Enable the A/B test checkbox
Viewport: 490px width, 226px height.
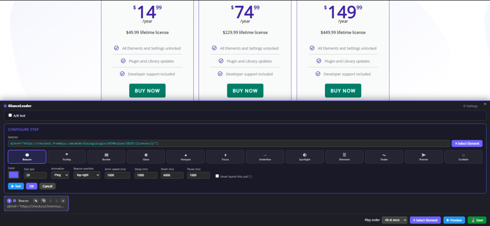pos(10,115)
